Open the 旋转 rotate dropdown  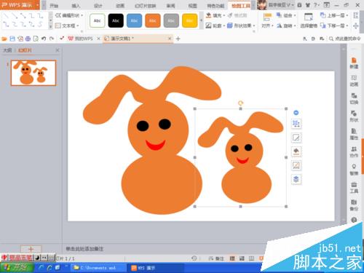(286, 25)
